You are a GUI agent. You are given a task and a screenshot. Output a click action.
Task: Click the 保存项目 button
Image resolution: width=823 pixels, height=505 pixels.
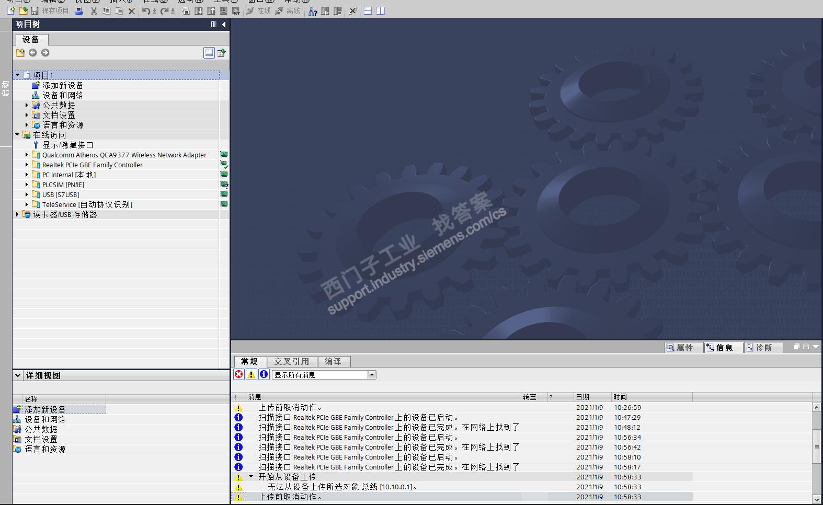coord(50,10)
